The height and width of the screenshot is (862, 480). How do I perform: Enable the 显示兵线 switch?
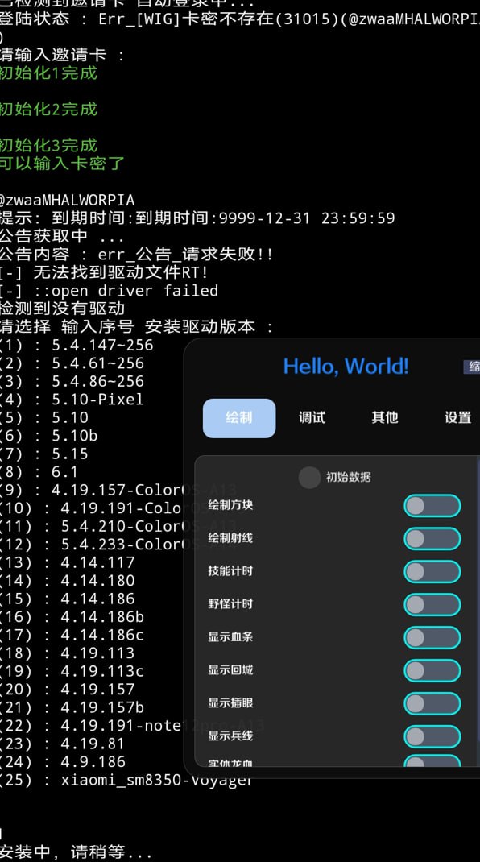(x=432, y=736)
